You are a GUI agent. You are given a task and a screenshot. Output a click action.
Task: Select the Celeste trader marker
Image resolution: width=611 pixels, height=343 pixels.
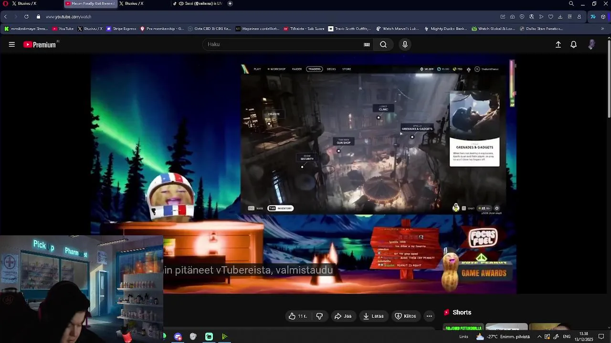pos(274,114)
